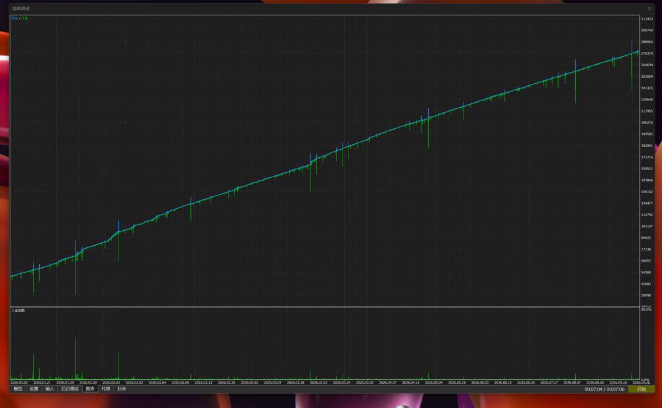Click the 2026.02.13 date label
662x408 pixels.
point(204,382)
